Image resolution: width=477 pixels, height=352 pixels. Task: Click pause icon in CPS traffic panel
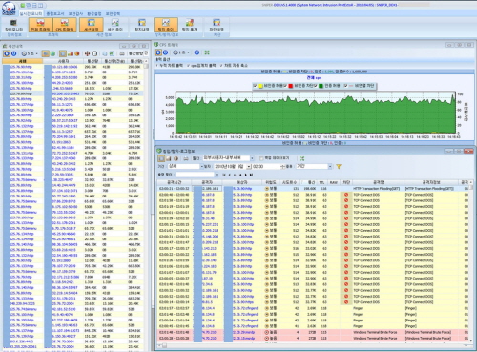click(x=165, y=52)
